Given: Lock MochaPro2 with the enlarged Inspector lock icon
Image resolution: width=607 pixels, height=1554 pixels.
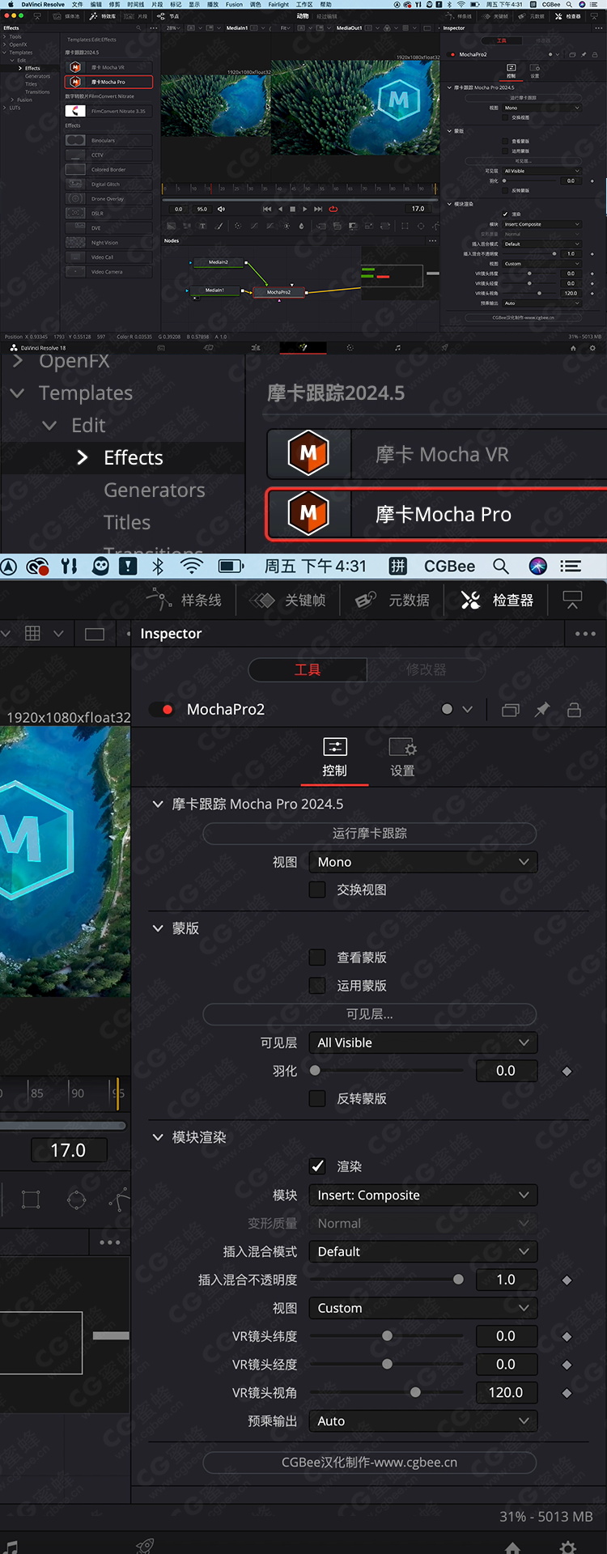Looking at the screenshot, I should point(575,710).
